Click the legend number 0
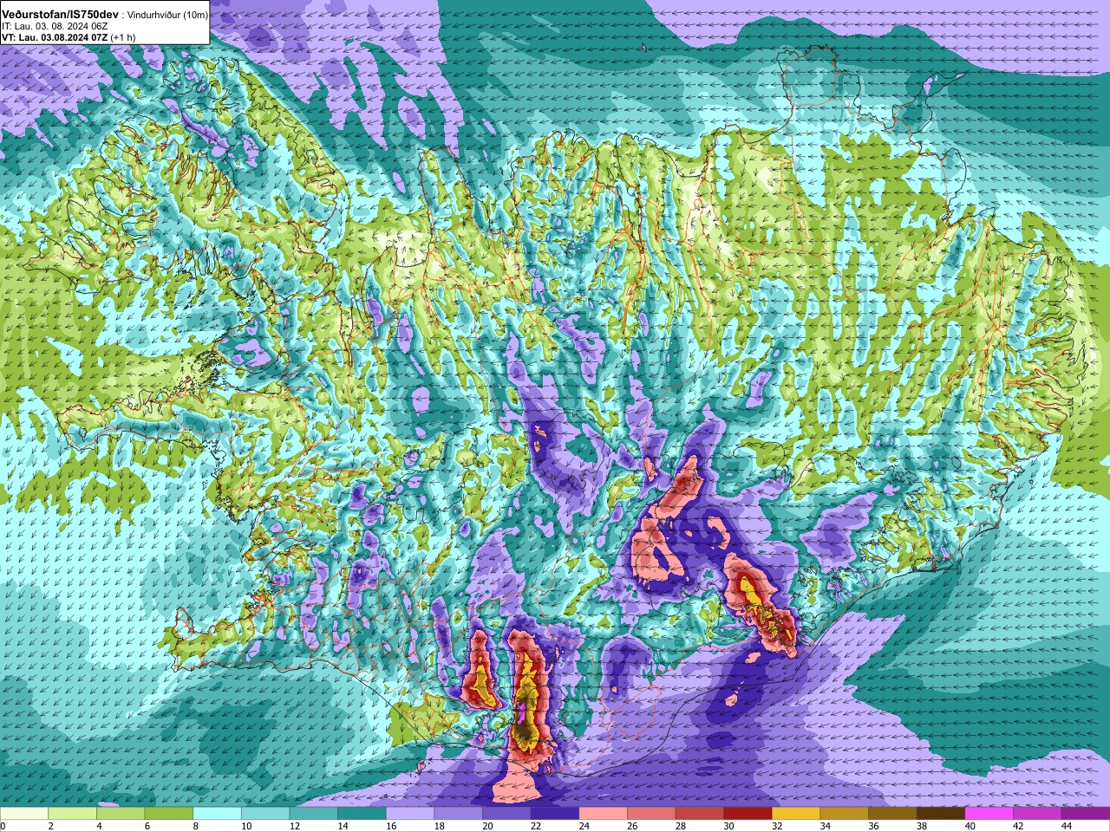Screen dimensions: 1110x832 click(3, 826)
